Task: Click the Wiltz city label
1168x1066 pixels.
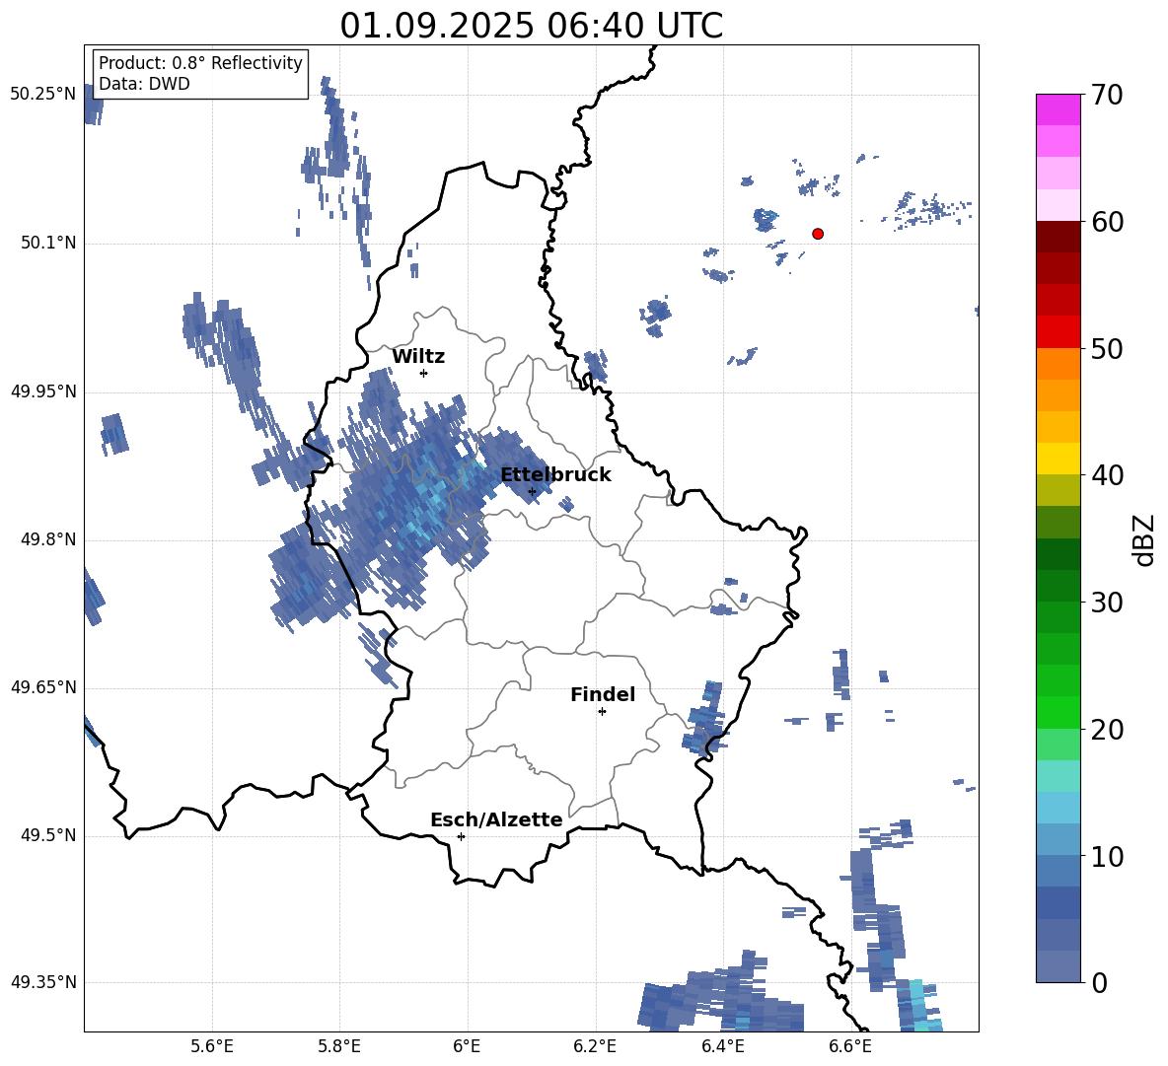Action: (418, 357)
